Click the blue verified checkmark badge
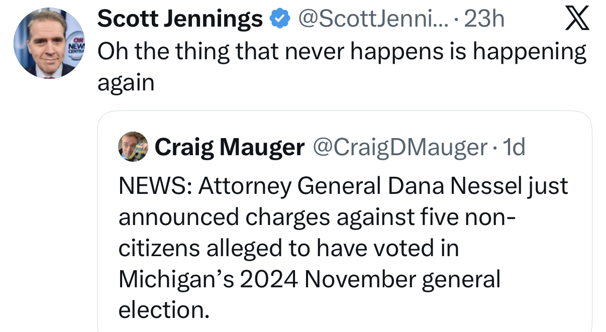The width and height of the screenshot is (606, 332). pyautogui.click(x=280, y=20)
